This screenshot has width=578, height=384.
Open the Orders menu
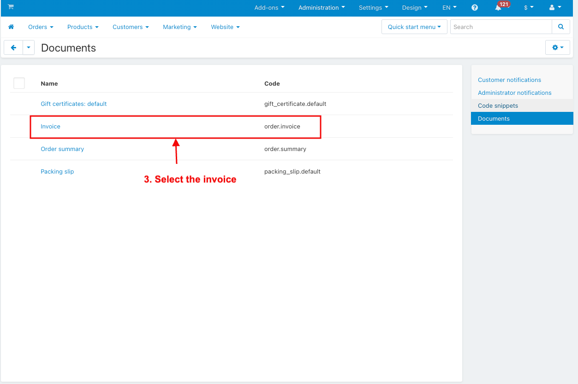click(41, 27)
